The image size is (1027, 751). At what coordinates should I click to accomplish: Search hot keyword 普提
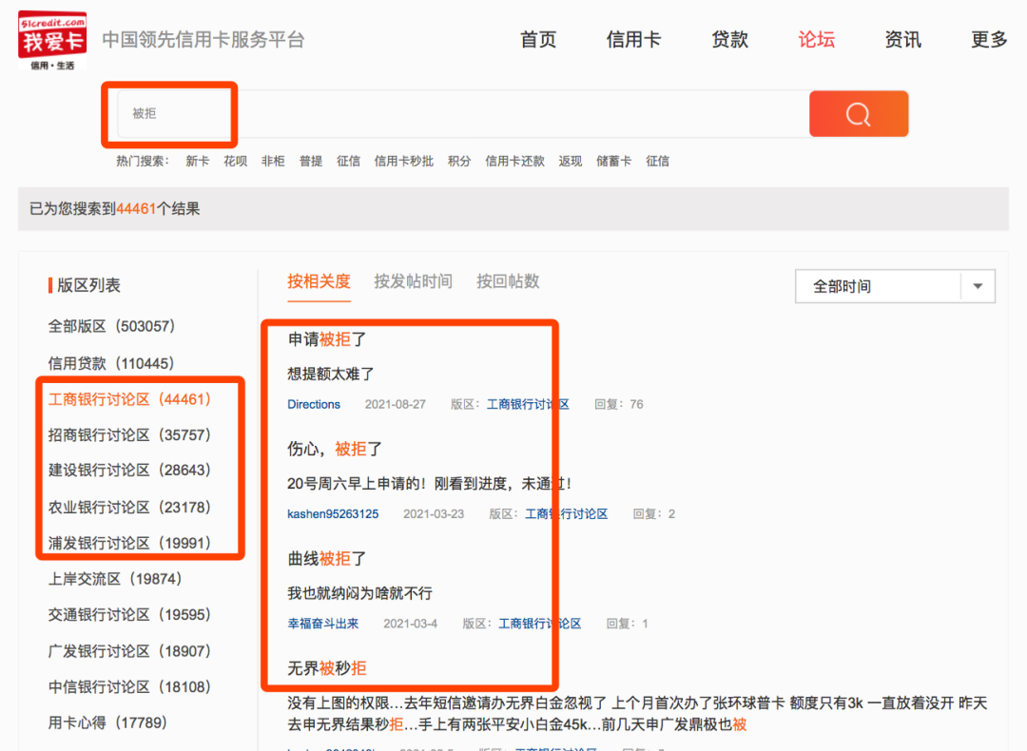click(x=311, y=161)
